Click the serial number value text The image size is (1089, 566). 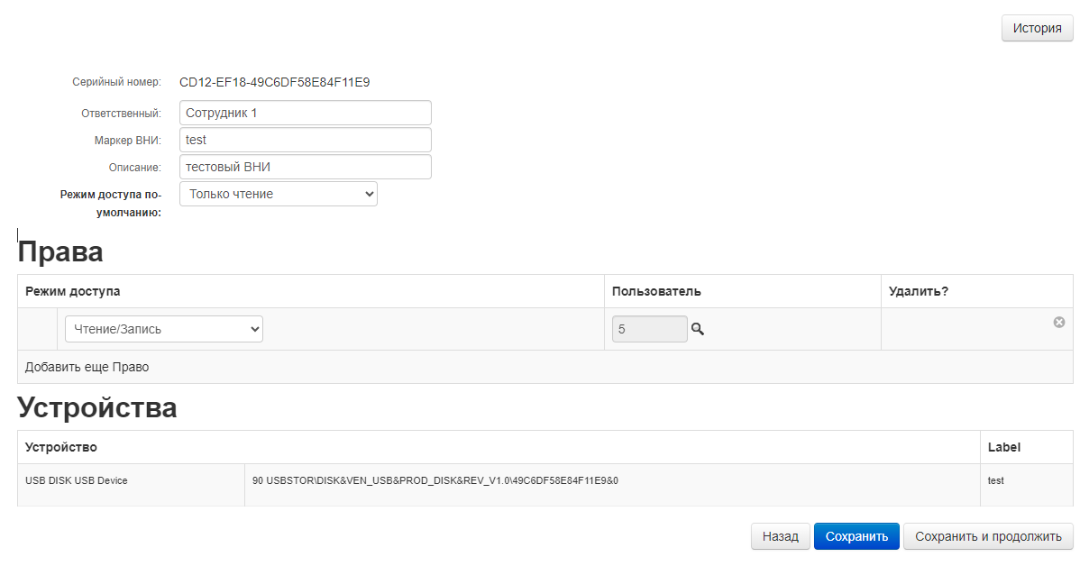coord(274,82)
